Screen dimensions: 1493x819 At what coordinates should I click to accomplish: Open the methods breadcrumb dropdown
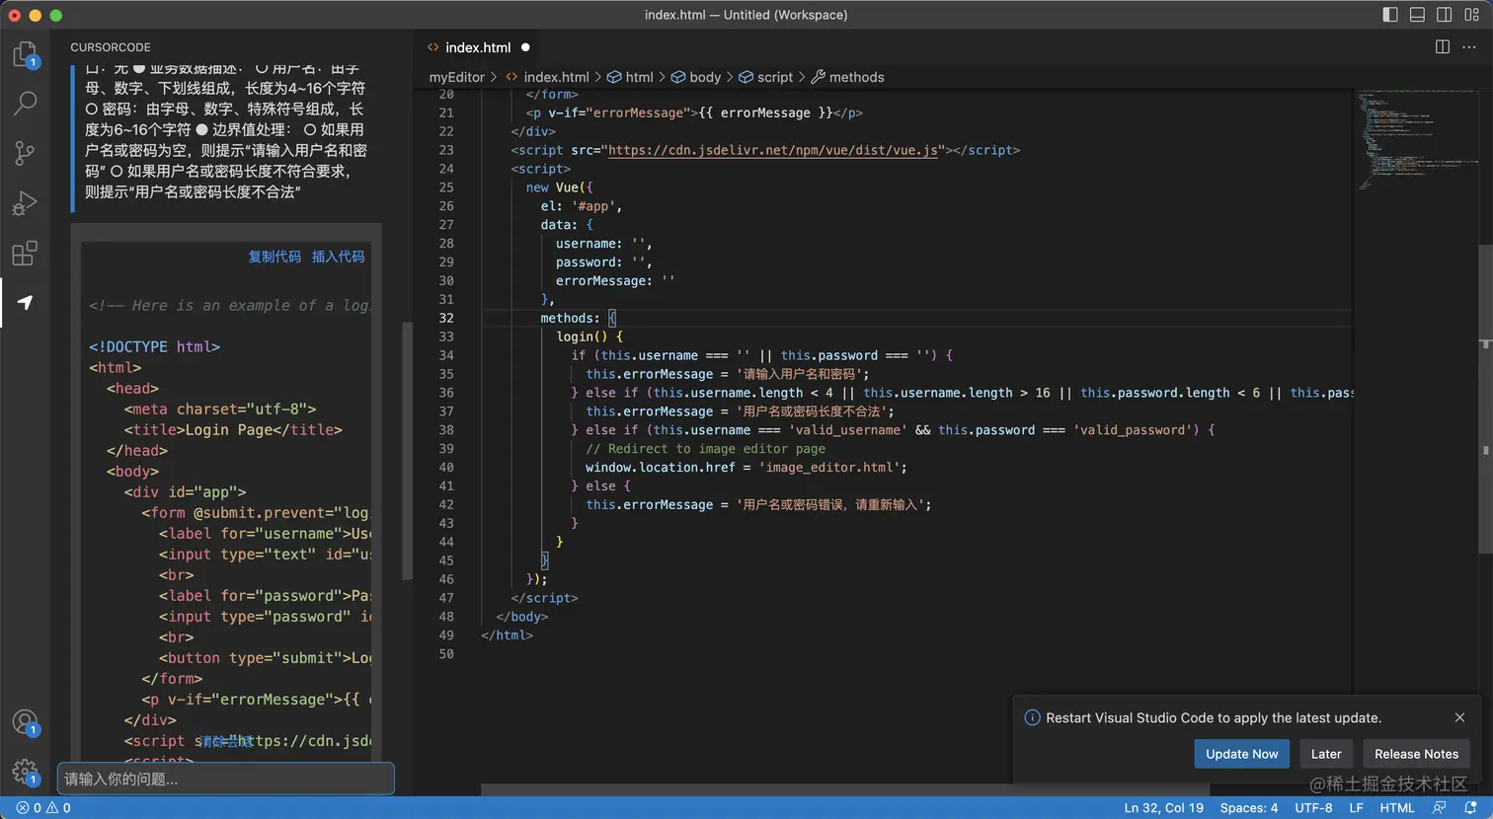[x=847, y=77]
